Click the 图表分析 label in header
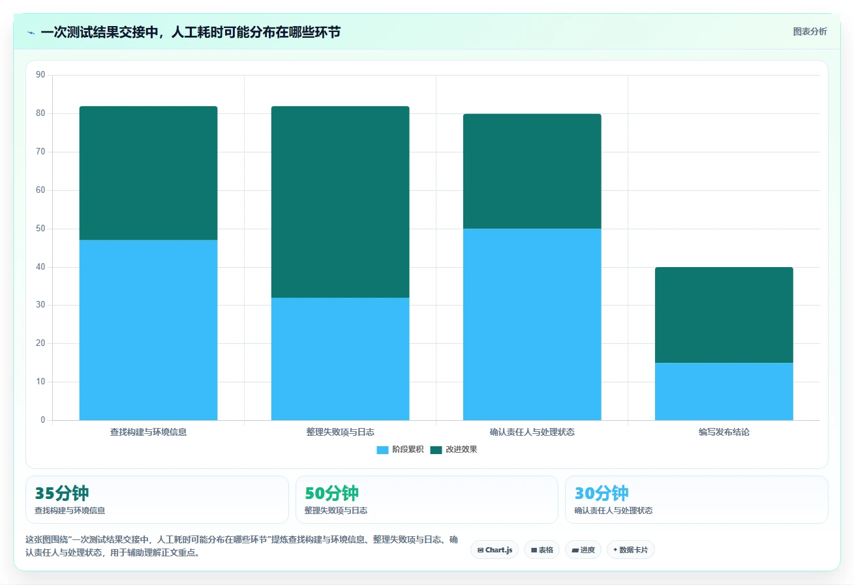This screenshot has width=854, height=585. click(x=810, y=32)
